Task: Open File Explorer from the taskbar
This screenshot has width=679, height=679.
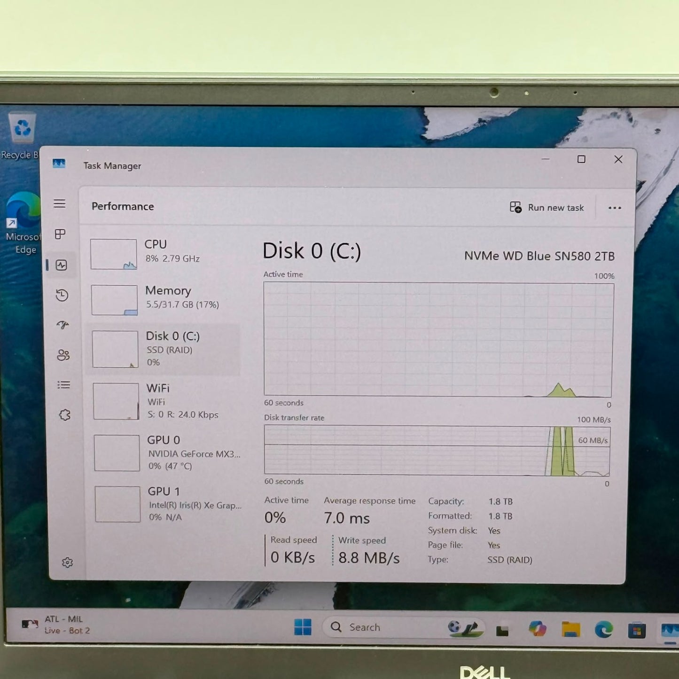Action: point(570,629)
